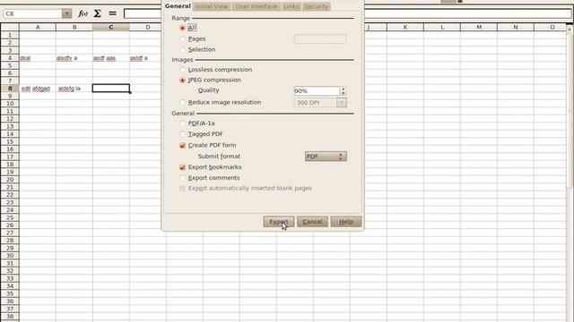Viewport: 574px width, 322px height.
Task: Select column M header
Action: [479, 27]
